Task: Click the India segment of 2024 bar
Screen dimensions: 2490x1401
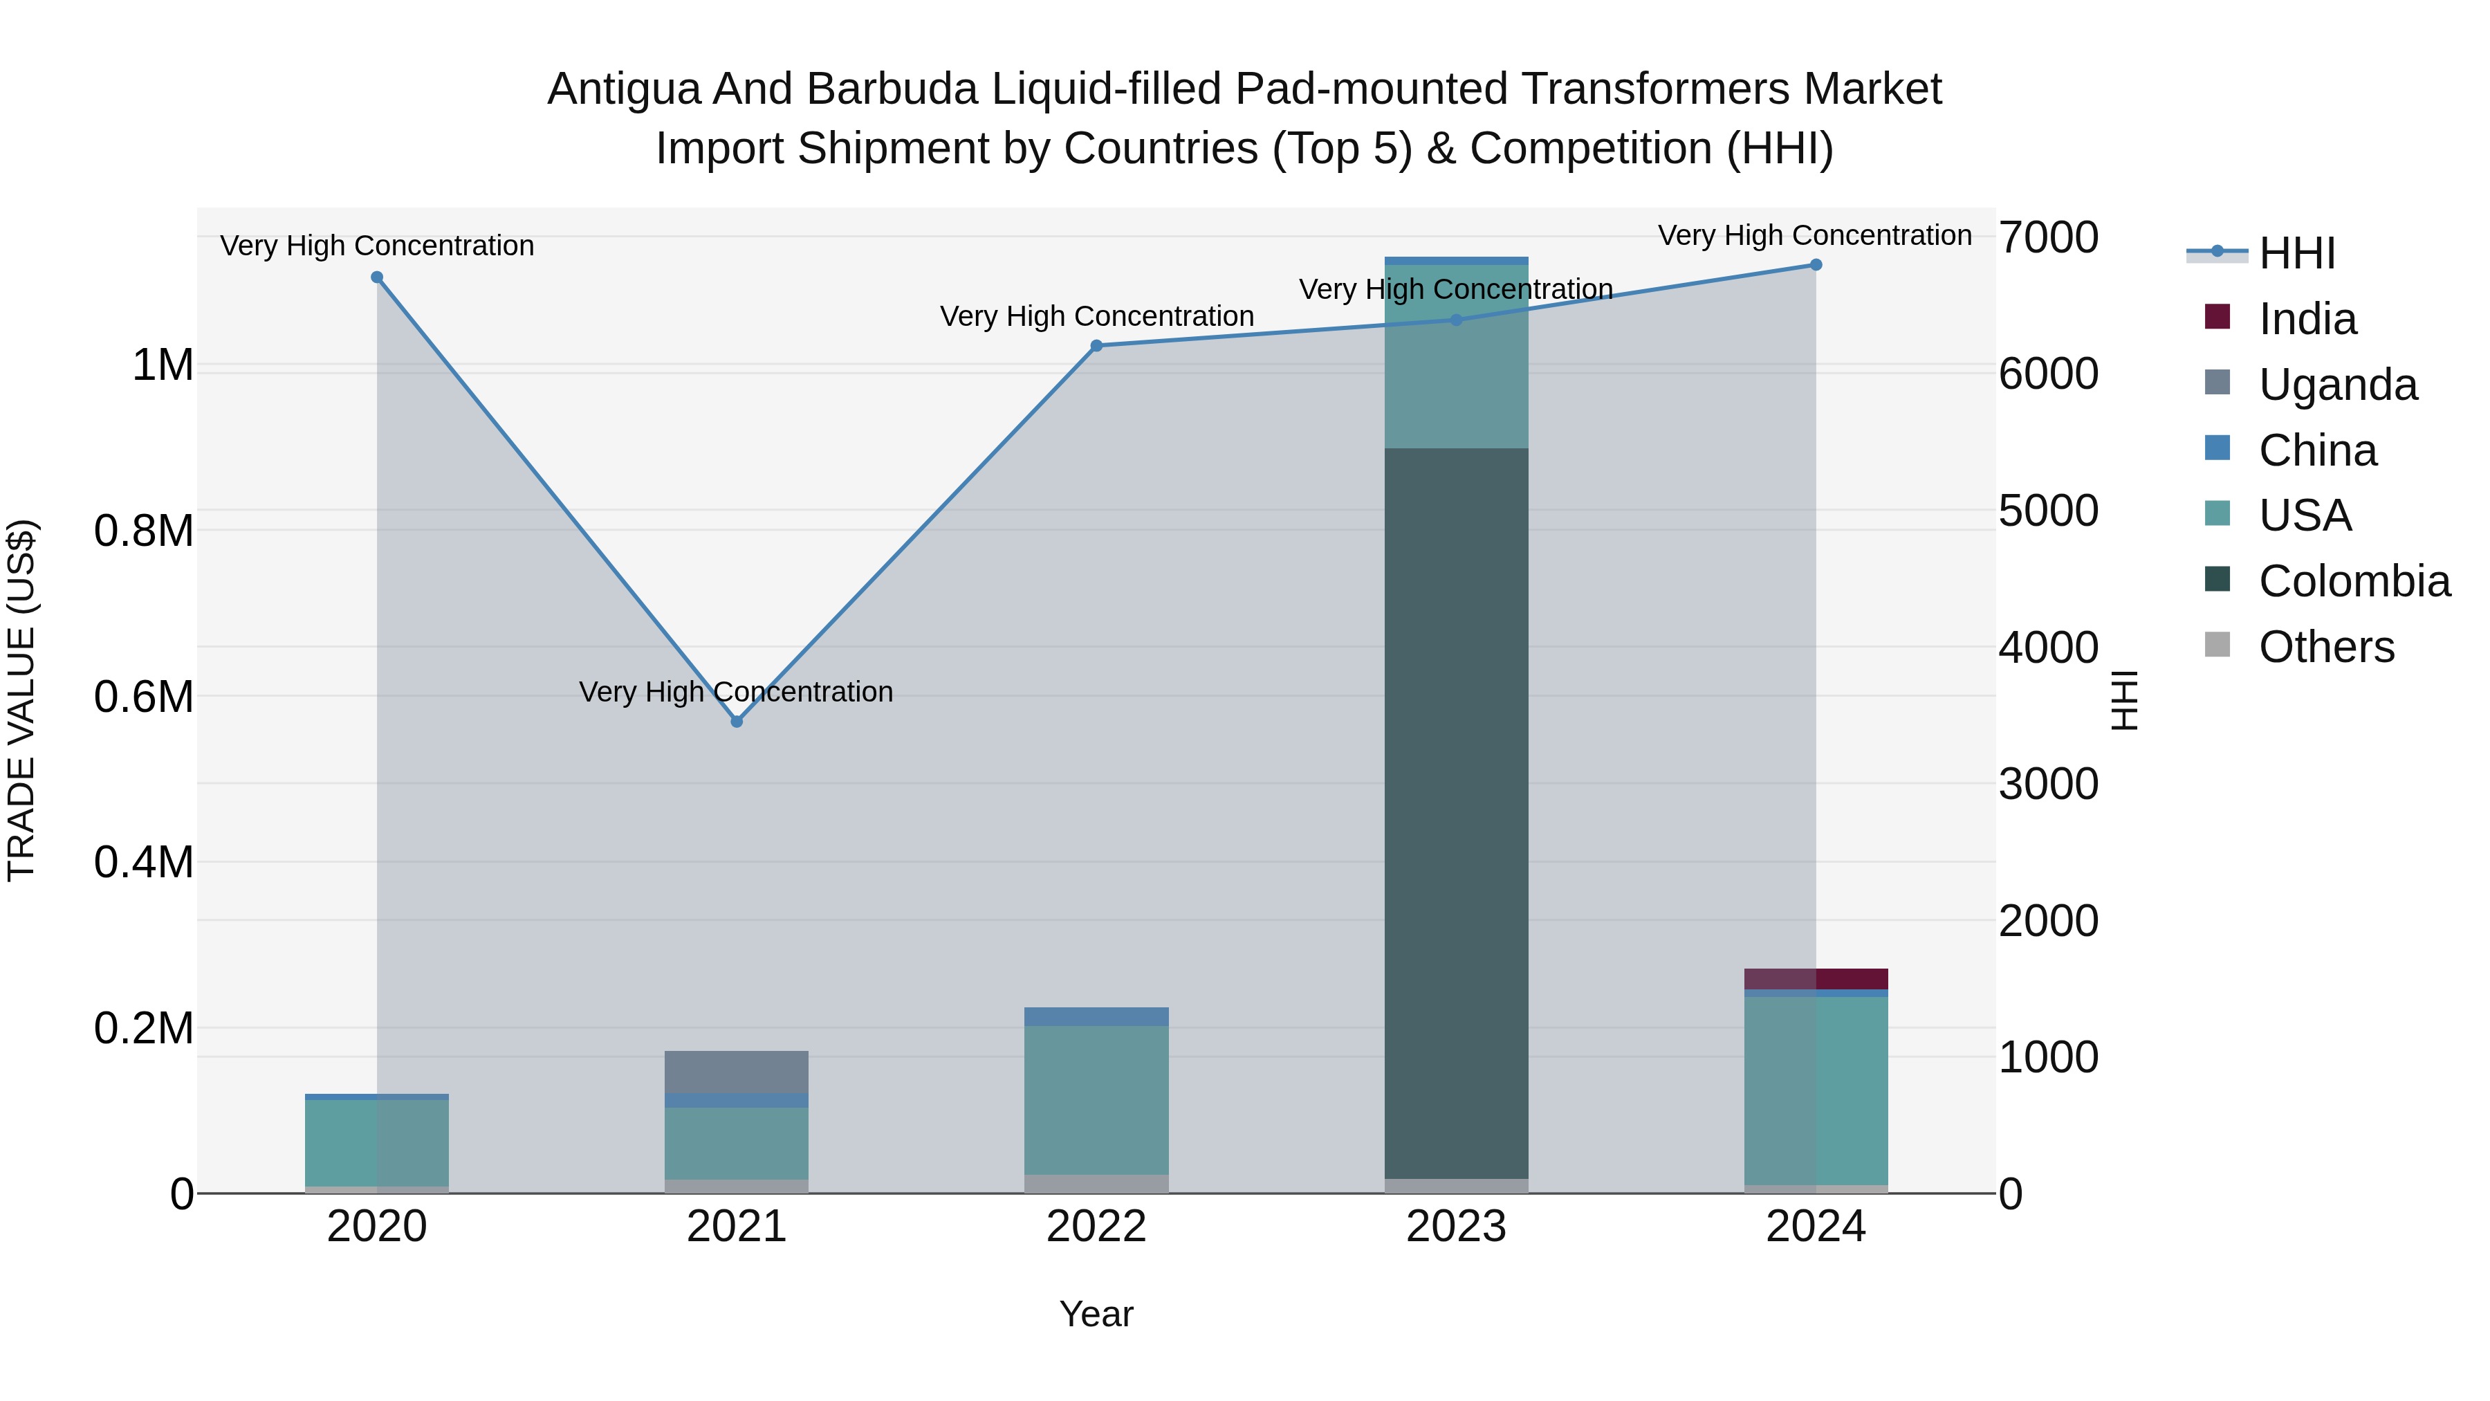Action: [x=1816, y=978]
